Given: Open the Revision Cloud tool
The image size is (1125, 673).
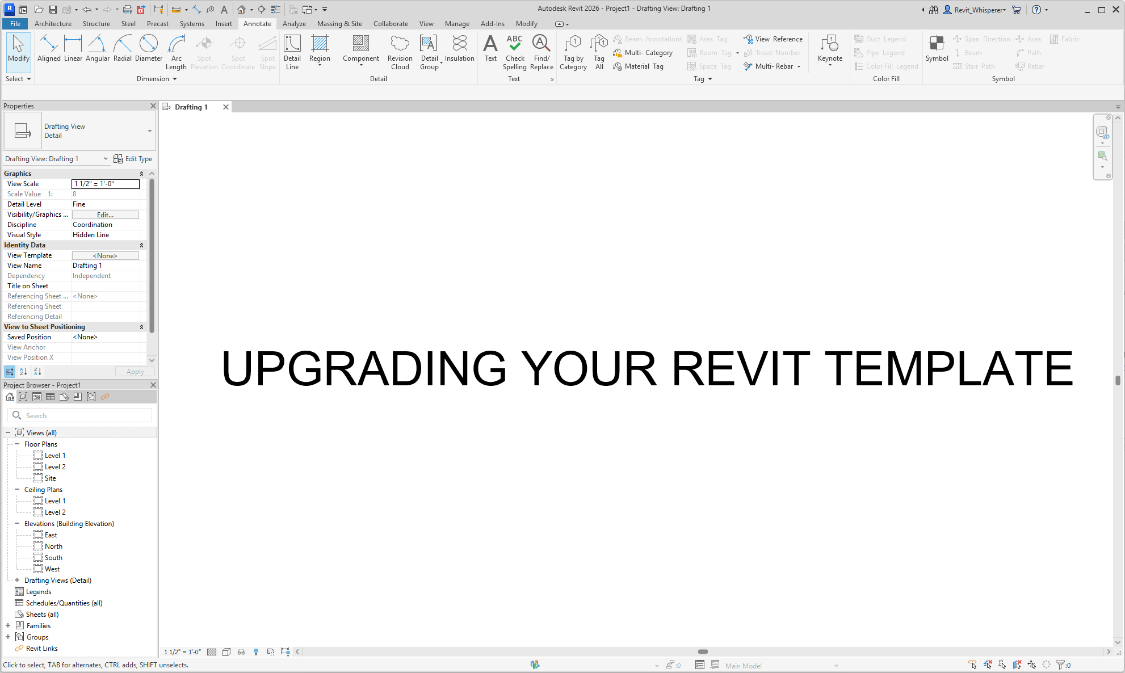Looking at the screenshot, I should 400,51.
